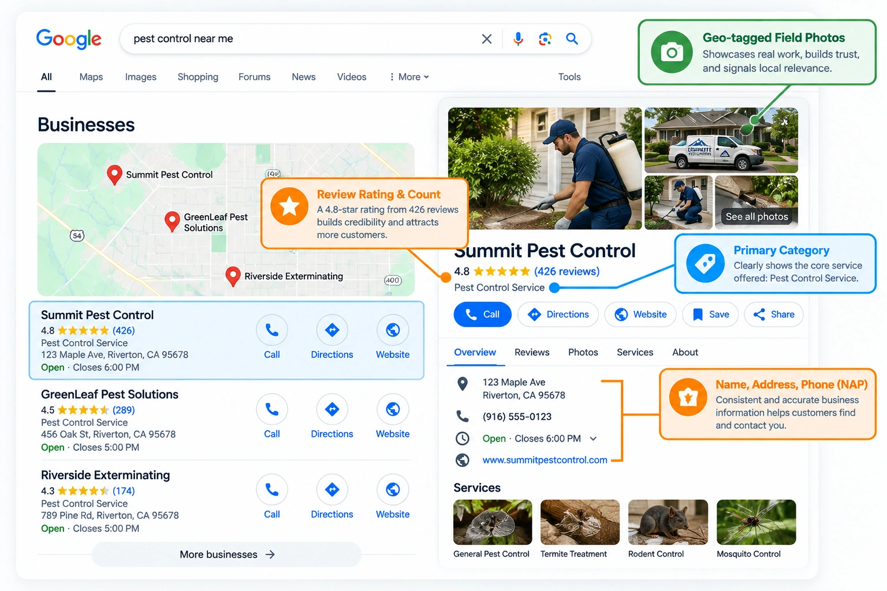Switch to the Shopping tab
This screenshot has width=887, height=591.
click(x=198, y=77)
